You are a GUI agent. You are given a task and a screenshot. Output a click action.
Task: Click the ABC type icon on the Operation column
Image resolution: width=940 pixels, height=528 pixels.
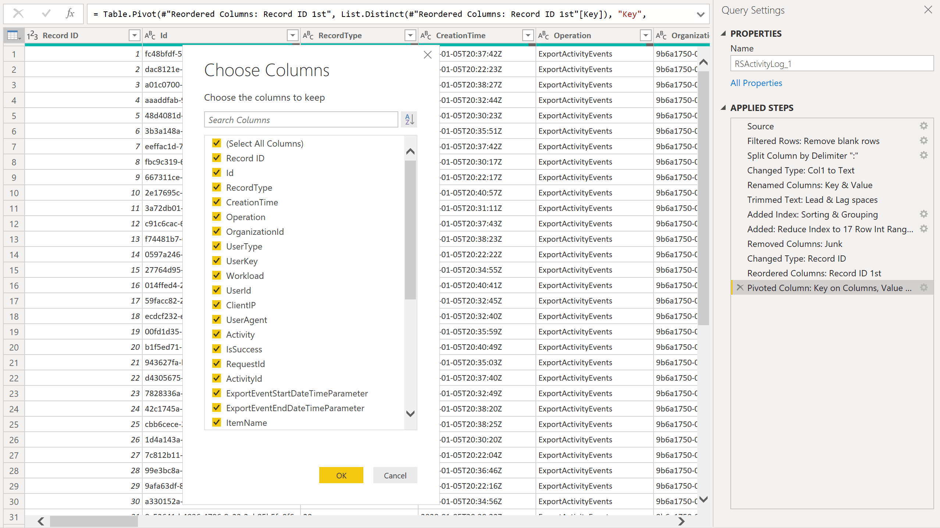pyautogui.click(x=543, y=36)
